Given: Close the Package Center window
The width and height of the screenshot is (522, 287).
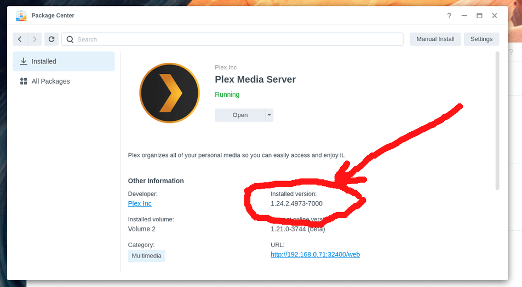Looking at the screenshot, I should point(495,16).
